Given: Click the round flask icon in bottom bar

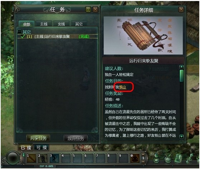Looking at the screenshot, I should point(167,159).
